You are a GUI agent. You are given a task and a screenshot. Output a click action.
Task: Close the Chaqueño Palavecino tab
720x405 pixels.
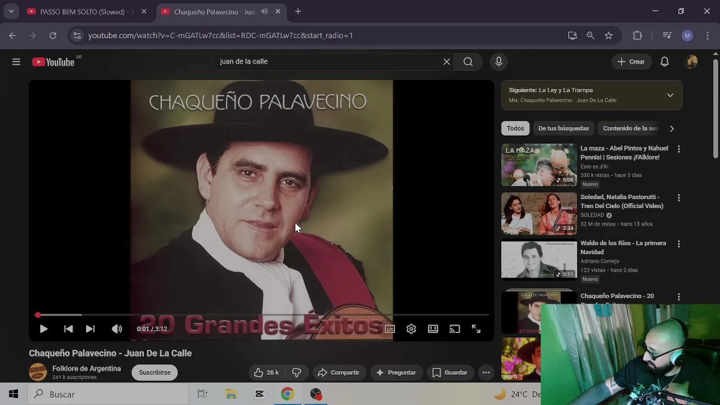click(x=278, y=11)
